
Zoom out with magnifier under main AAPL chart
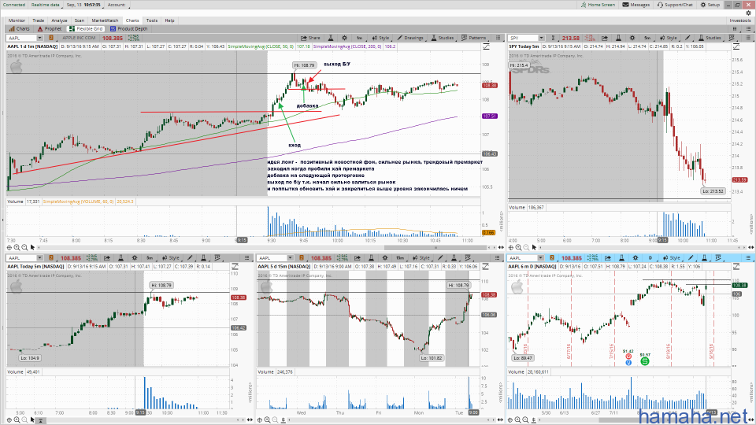click(x=24, y=247)
